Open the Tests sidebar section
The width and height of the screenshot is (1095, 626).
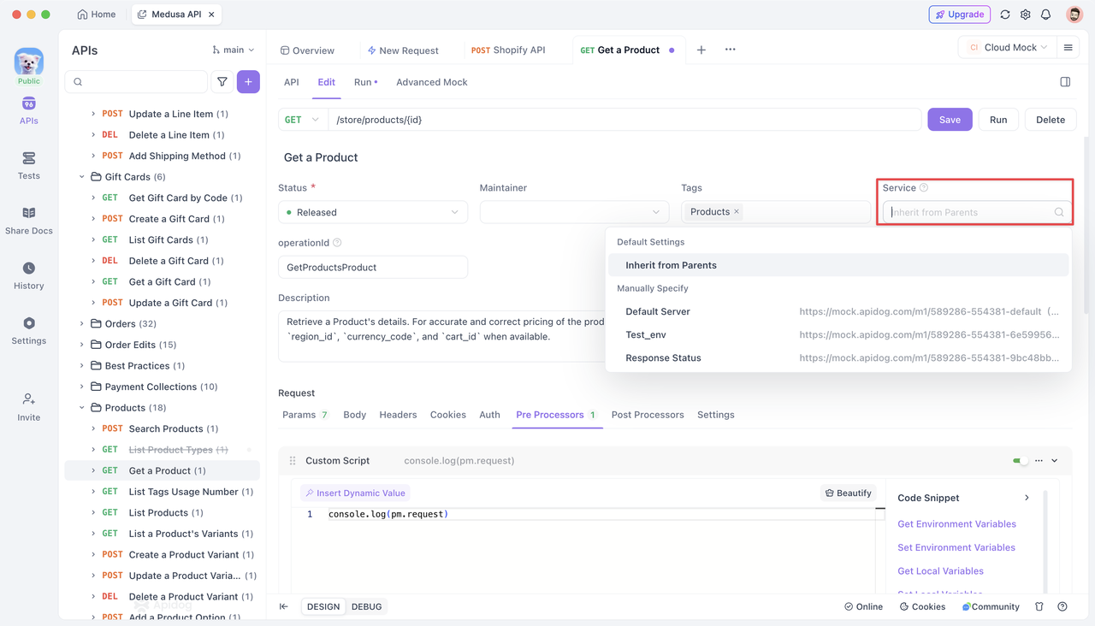point(28,165)
